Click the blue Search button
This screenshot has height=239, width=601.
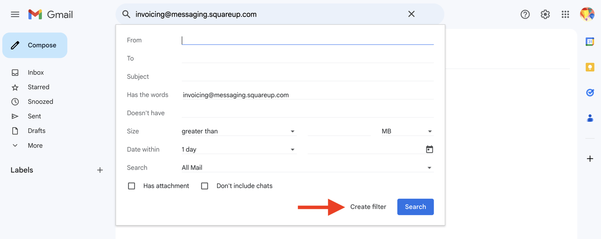[x=415, y=207]
